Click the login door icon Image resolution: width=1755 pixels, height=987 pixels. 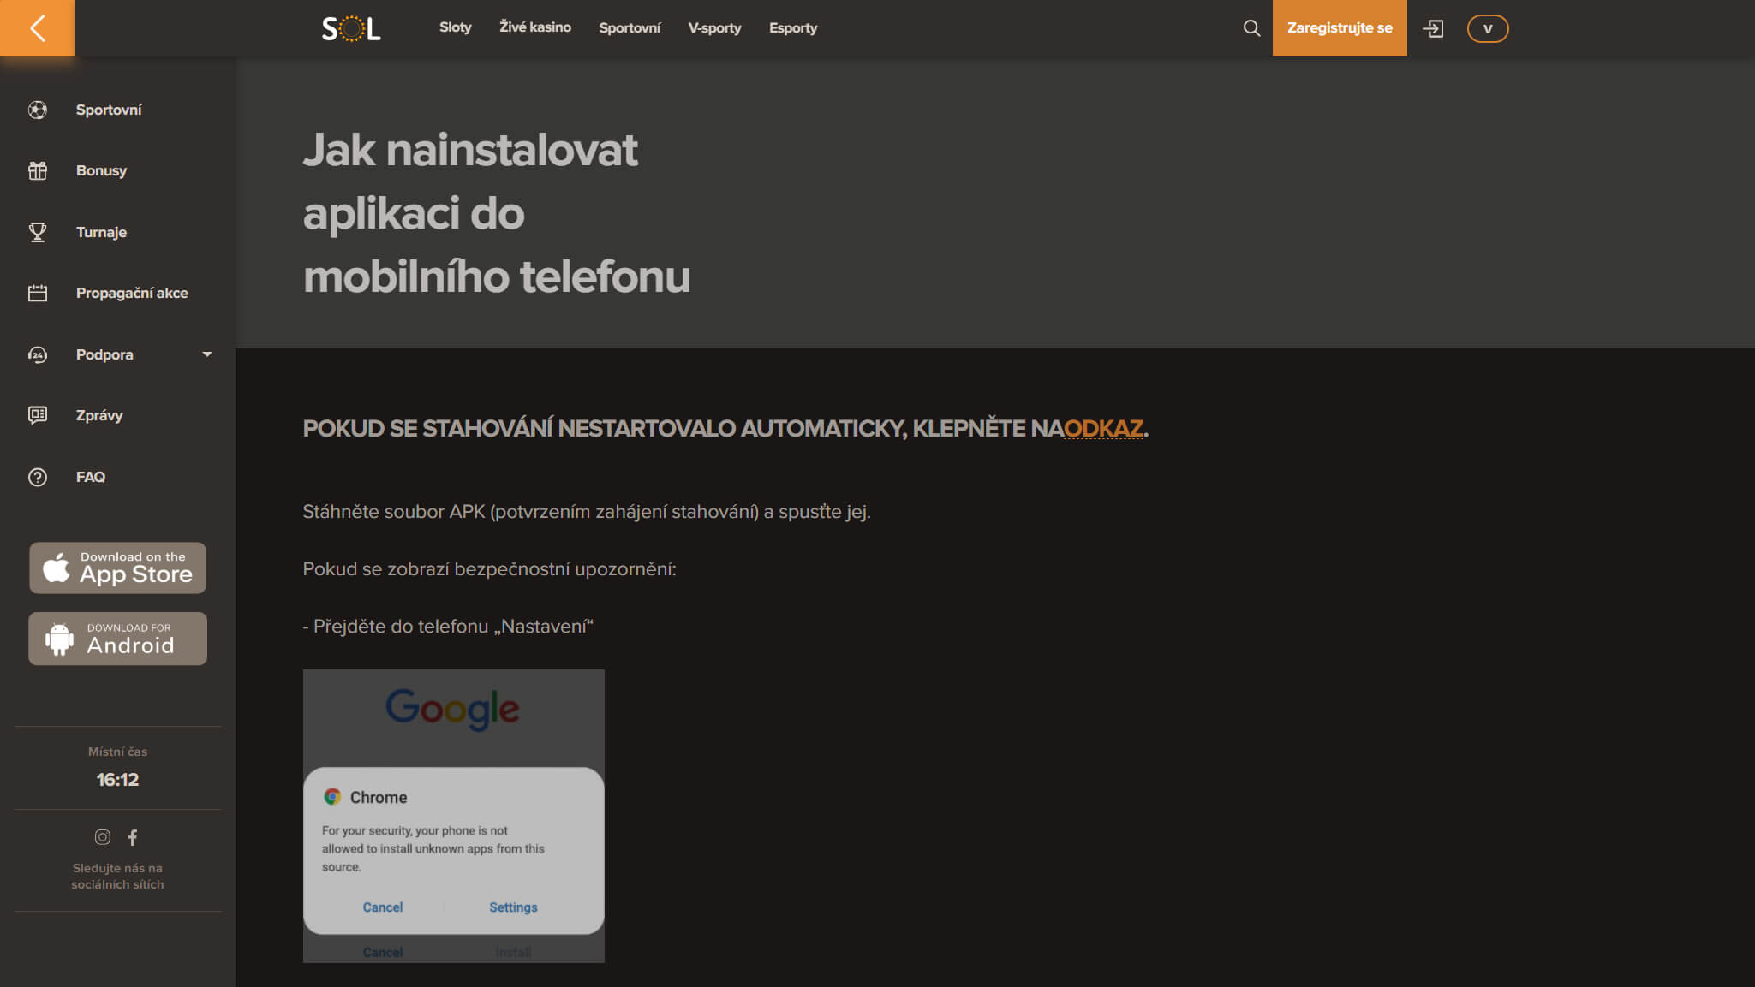1433,28
